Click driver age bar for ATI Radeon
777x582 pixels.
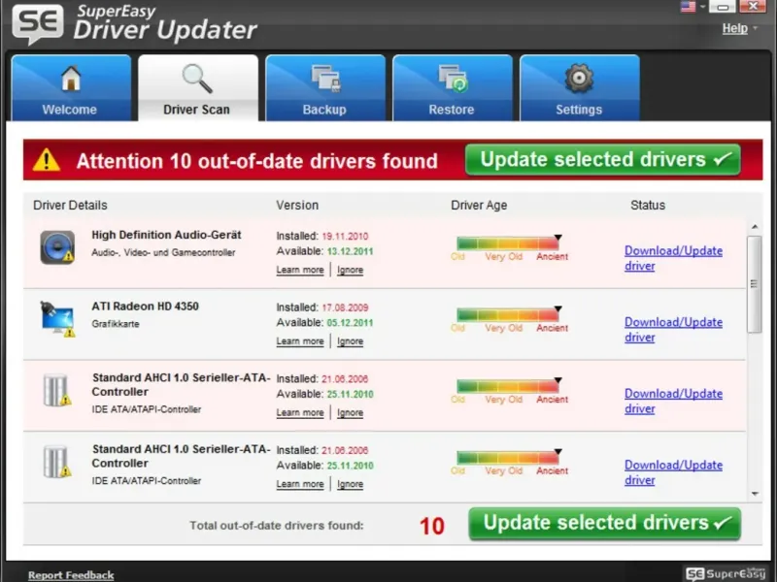(508, 314)
